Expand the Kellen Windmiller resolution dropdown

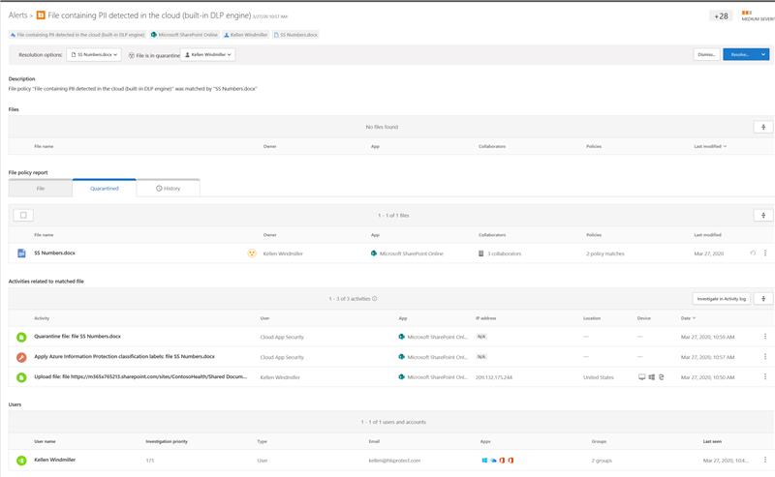coord(207,55)
